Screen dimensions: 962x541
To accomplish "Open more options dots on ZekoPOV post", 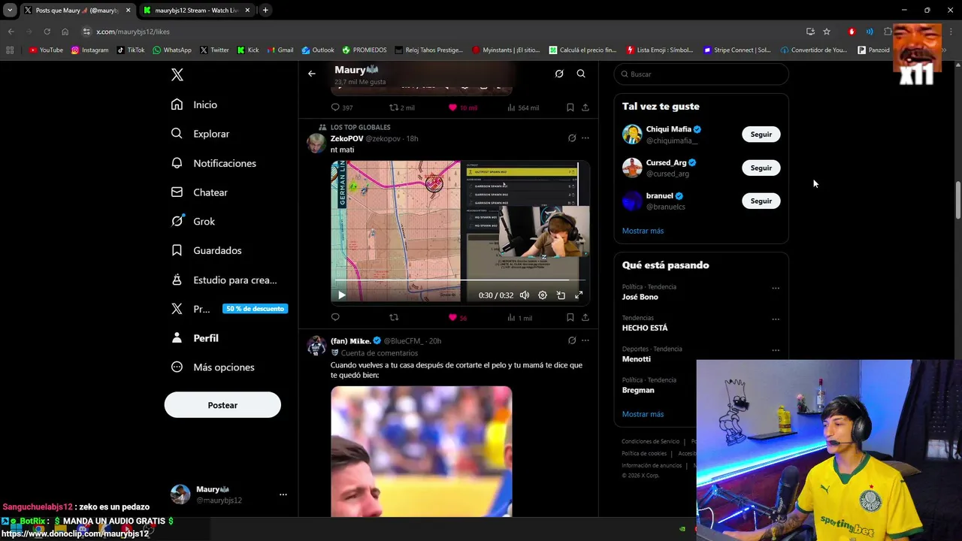I will (x=585, y=138).
